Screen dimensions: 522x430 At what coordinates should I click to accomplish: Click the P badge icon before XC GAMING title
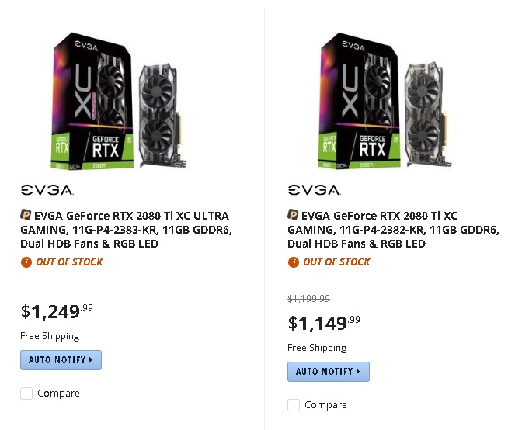[293, 215]
